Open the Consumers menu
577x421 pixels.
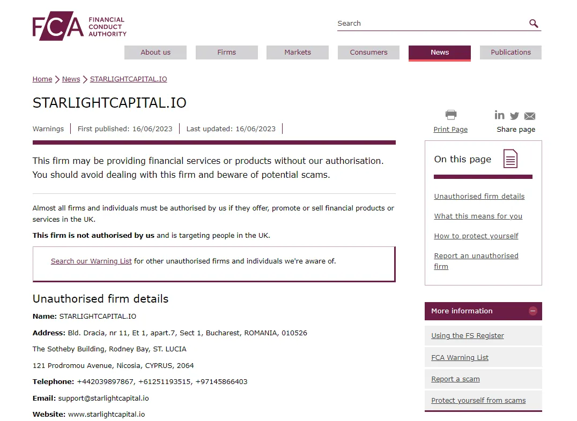tap(368, 52)
